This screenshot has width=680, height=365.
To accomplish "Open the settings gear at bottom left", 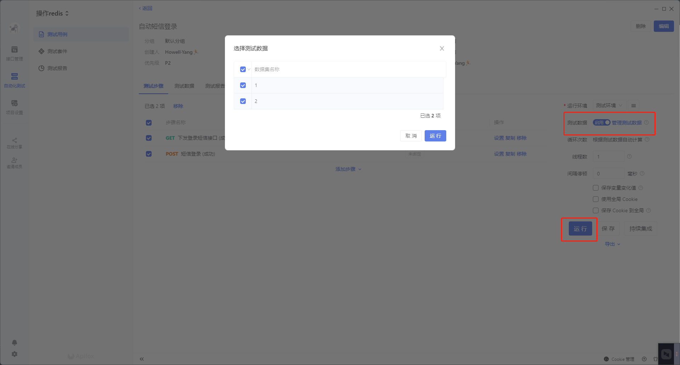I will click(14, 354).
